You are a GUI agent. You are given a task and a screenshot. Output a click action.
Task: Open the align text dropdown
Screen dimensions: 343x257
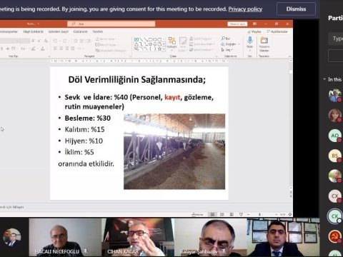tap(106, 44)
